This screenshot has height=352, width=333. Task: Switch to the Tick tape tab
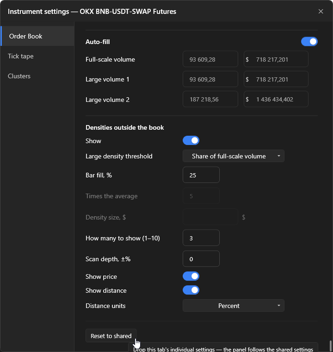37,56
